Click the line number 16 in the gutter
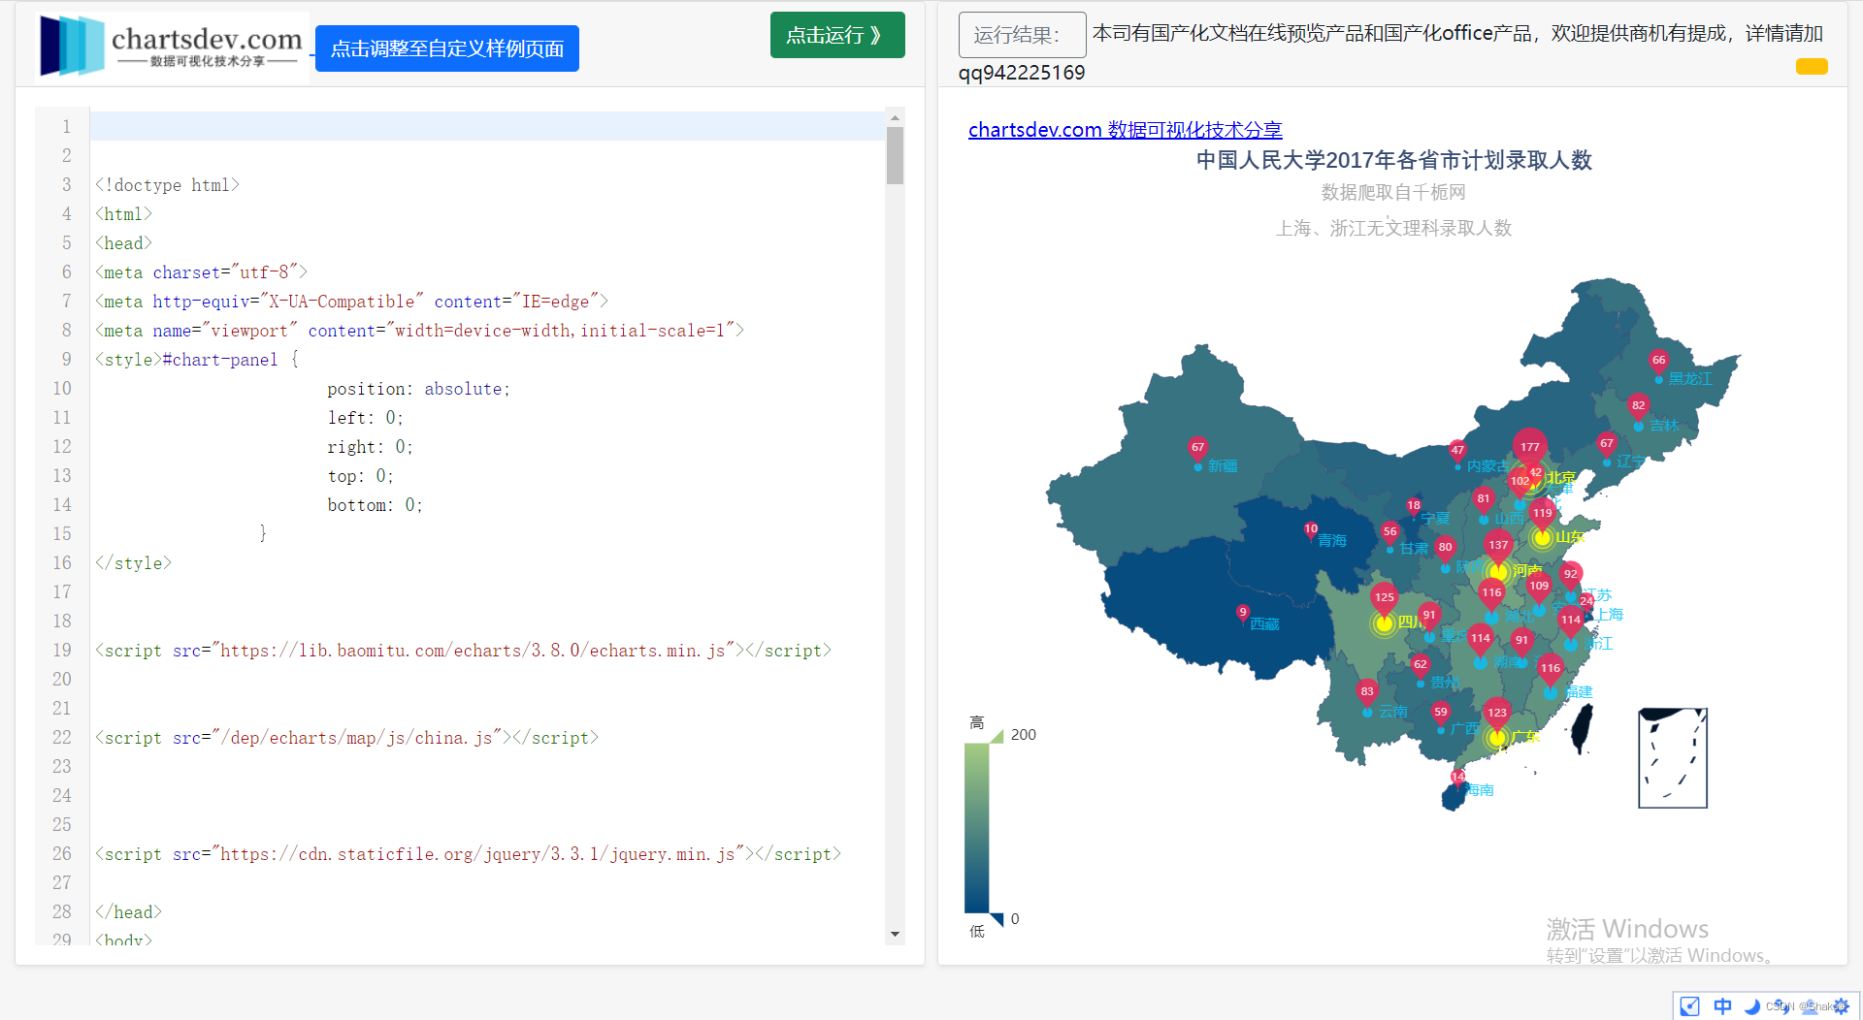Viewport: 1863px width, 1020px height. [x=62, y=562]
